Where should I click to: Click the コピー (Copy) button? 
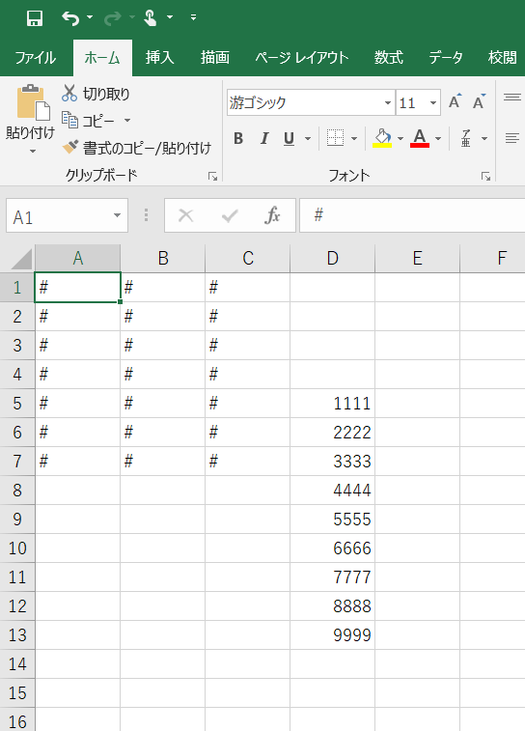pos(89,121)
